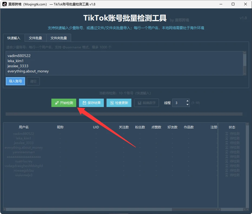Sort by the 用户名 column header
Viewport: 252px width, 214px height.
point(24,127)
